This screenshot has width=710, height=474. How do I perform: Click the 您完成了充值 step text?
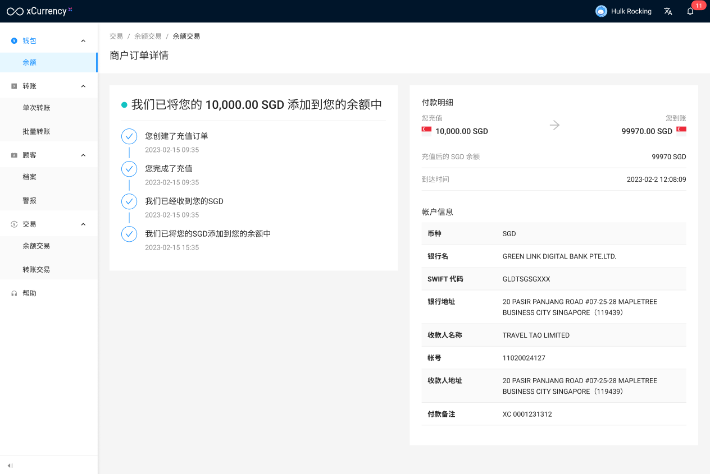click(x=169, y=169)
